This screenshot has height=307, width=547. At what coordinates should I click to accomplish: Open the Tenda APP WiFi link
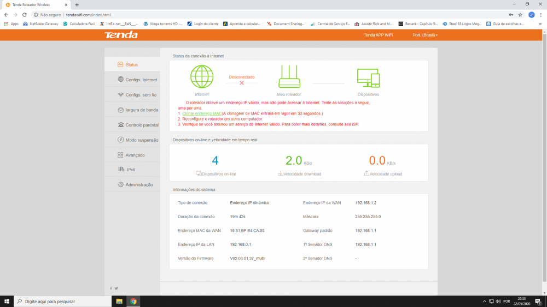pyautogui.click(x=378, y=35)
